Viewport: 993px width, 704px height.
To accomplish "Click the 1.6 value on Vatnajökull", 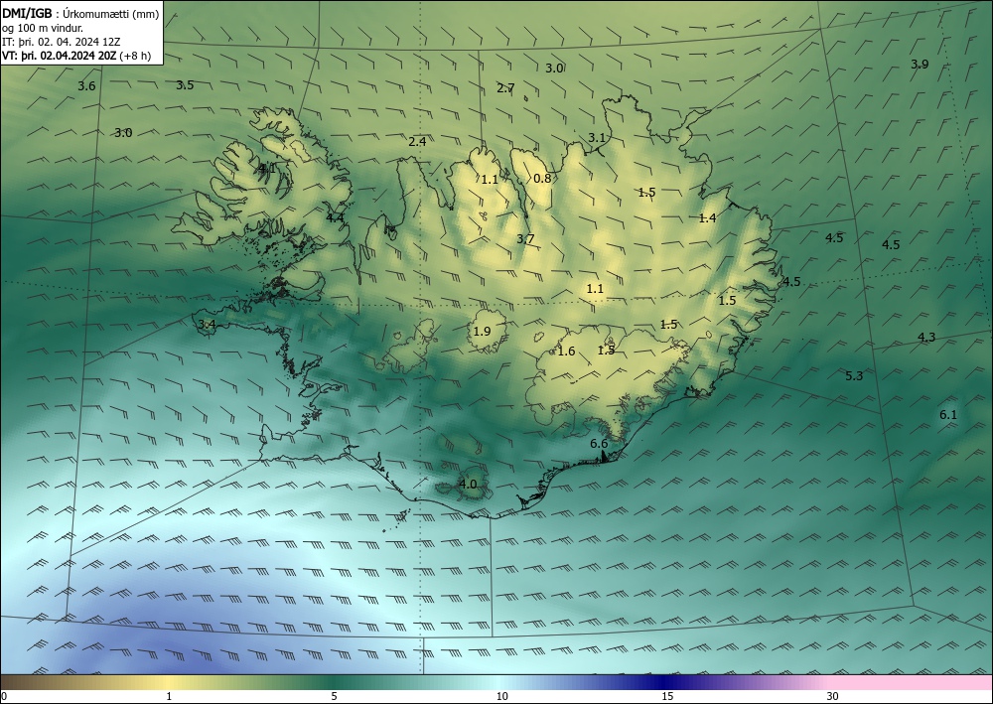I will (566, 352).
